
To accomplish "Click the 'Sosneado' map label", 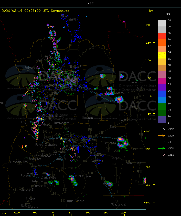I will pyautogui.click(x=35, y=159).
